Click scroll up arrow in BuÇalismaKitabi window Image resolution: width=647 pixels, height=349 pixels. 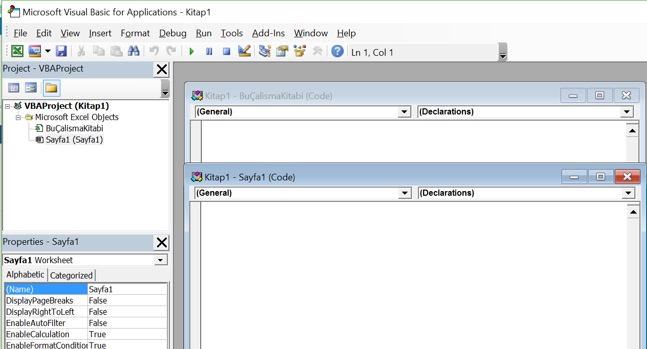632,131
